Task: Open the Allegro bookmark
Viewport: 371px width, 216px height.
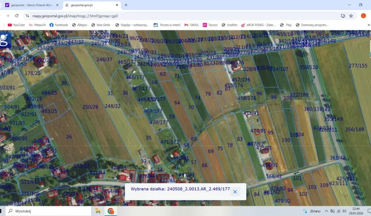Action: click(79, 25)
